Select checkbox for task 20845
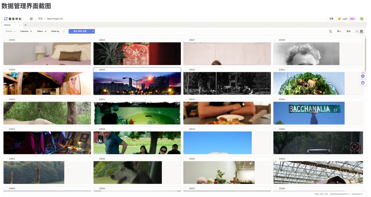 tap(6, 40)
